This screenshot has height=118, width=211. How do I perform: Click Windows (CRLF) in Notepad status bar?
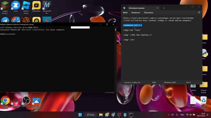tap(170, 82)
